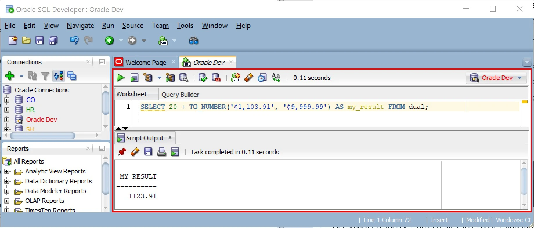Add a new connection with the green plus
Screen dimensions: 534x228
(10, 76)
